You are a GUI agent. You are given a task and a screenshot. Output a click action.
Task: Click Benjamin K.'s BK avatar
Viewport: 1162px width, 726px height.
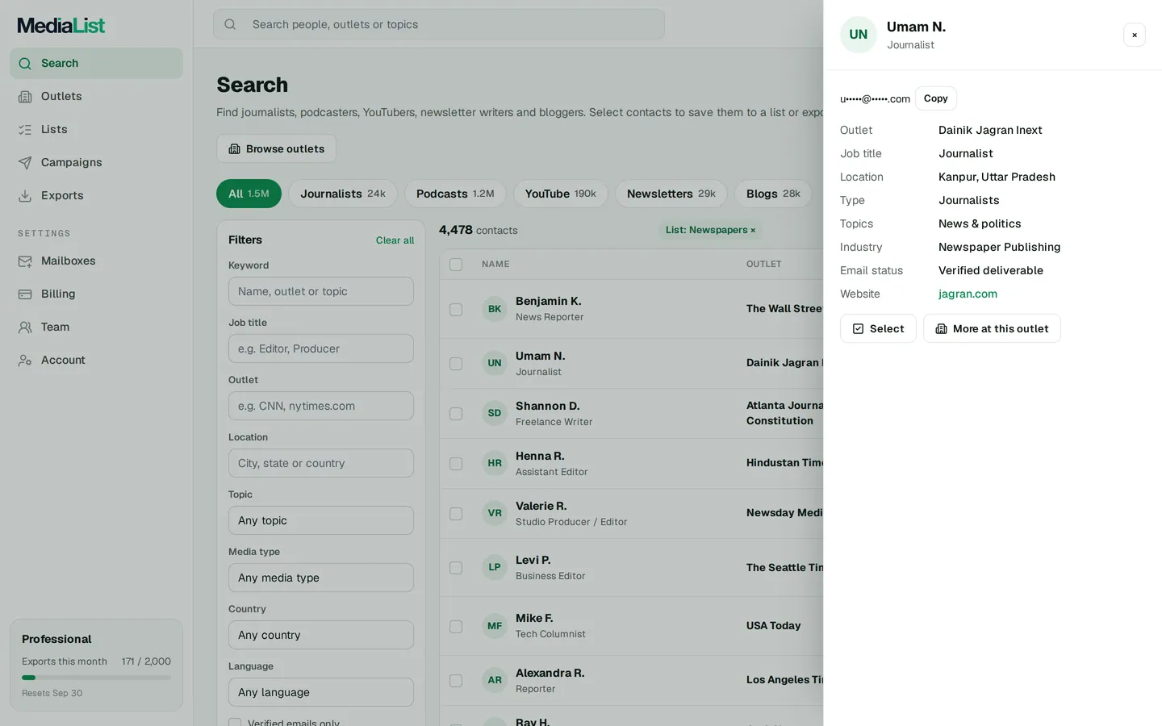click(495, 309)
